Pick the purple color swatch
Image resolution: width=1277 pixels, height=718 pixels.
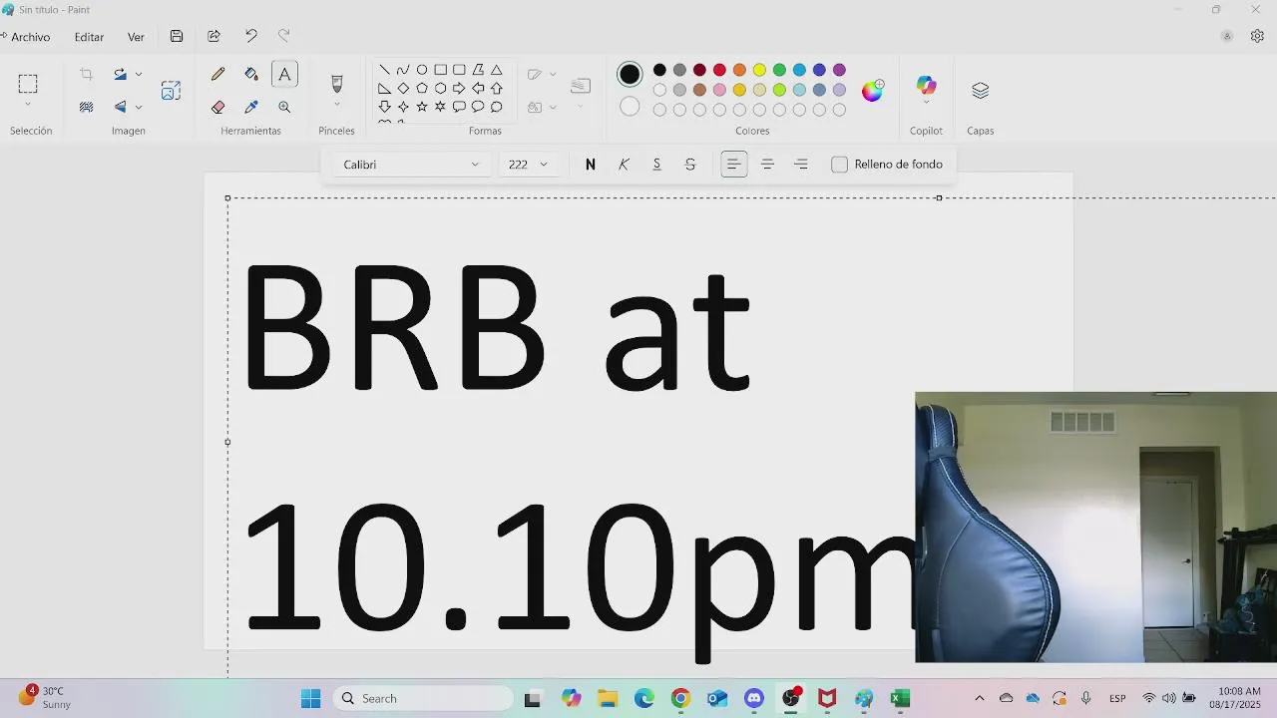coord(839,70)
